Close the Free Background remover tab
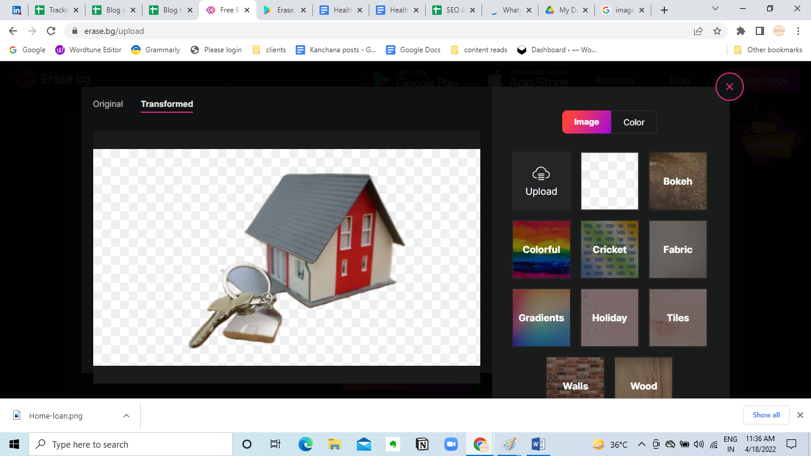The width and height of the screenshot is (811, 456). [247, 10]
